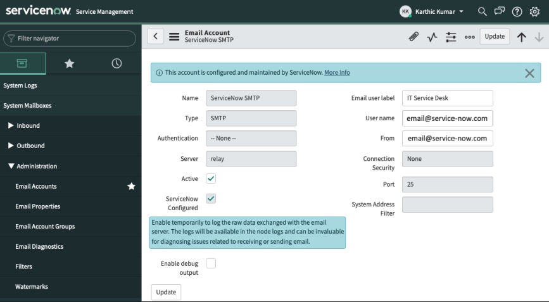Click the back arrow on form header
The height and width of the screenshot is (302, 549).
click(156, 36)
